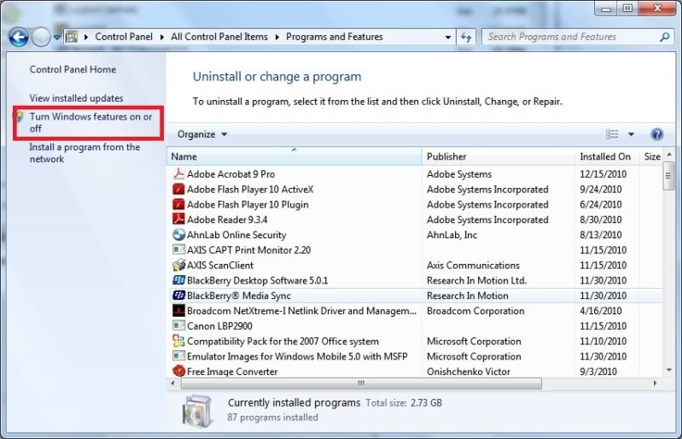This screenshot has width=682, height=439.
Task: Click the search magnifier icon
Action: pos(664,37)
